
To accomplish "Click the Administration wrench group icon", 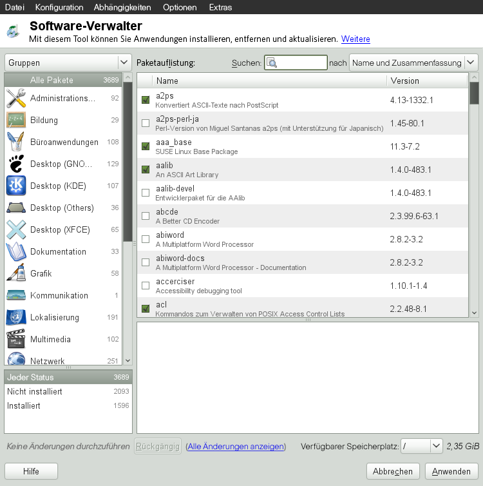I will click(x=15, y=99).
